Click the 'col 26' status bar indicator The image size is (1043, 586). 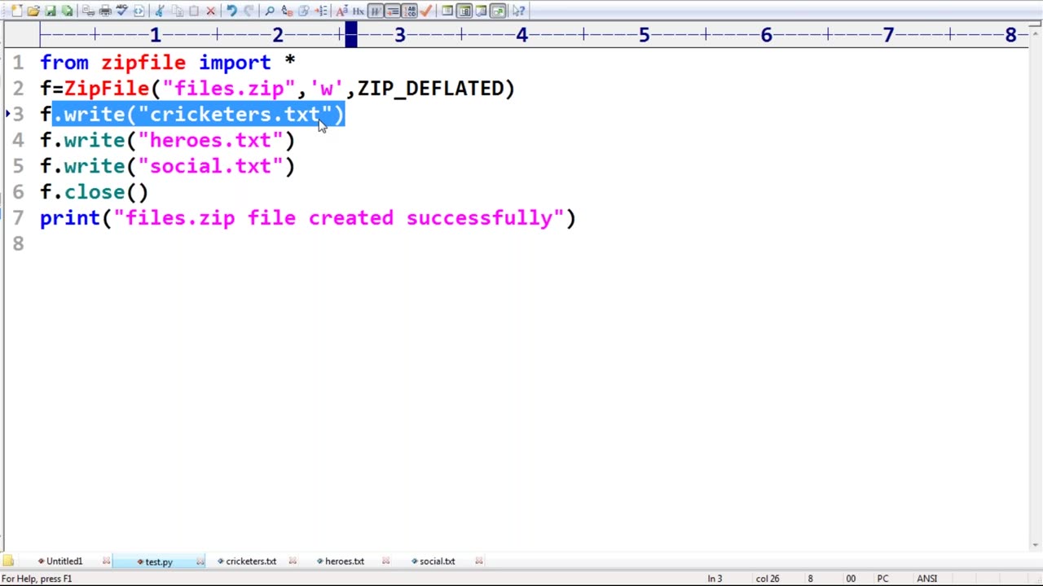[768, 579]
